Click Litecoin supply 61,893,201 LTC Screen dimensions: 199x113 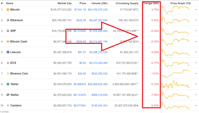coord(129,52)
